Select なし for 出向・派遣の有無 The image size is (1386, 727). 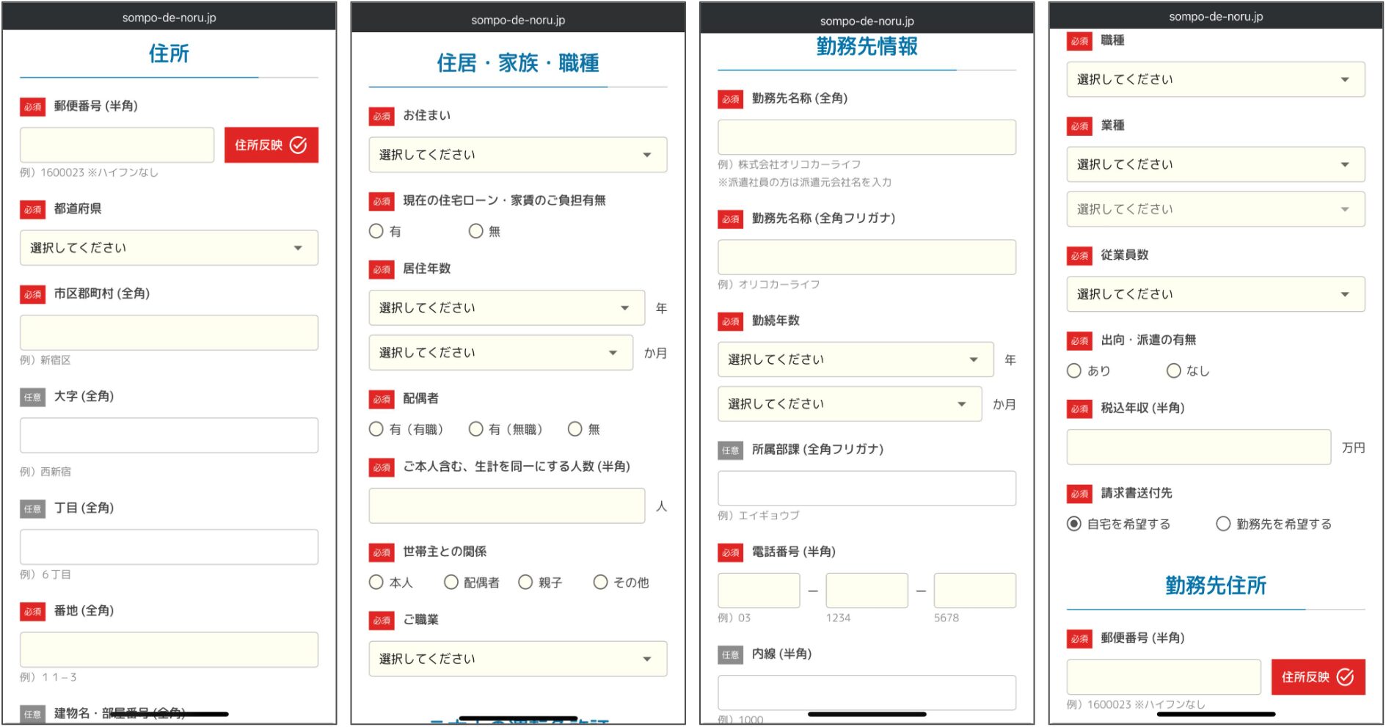tap(1174, 371)
